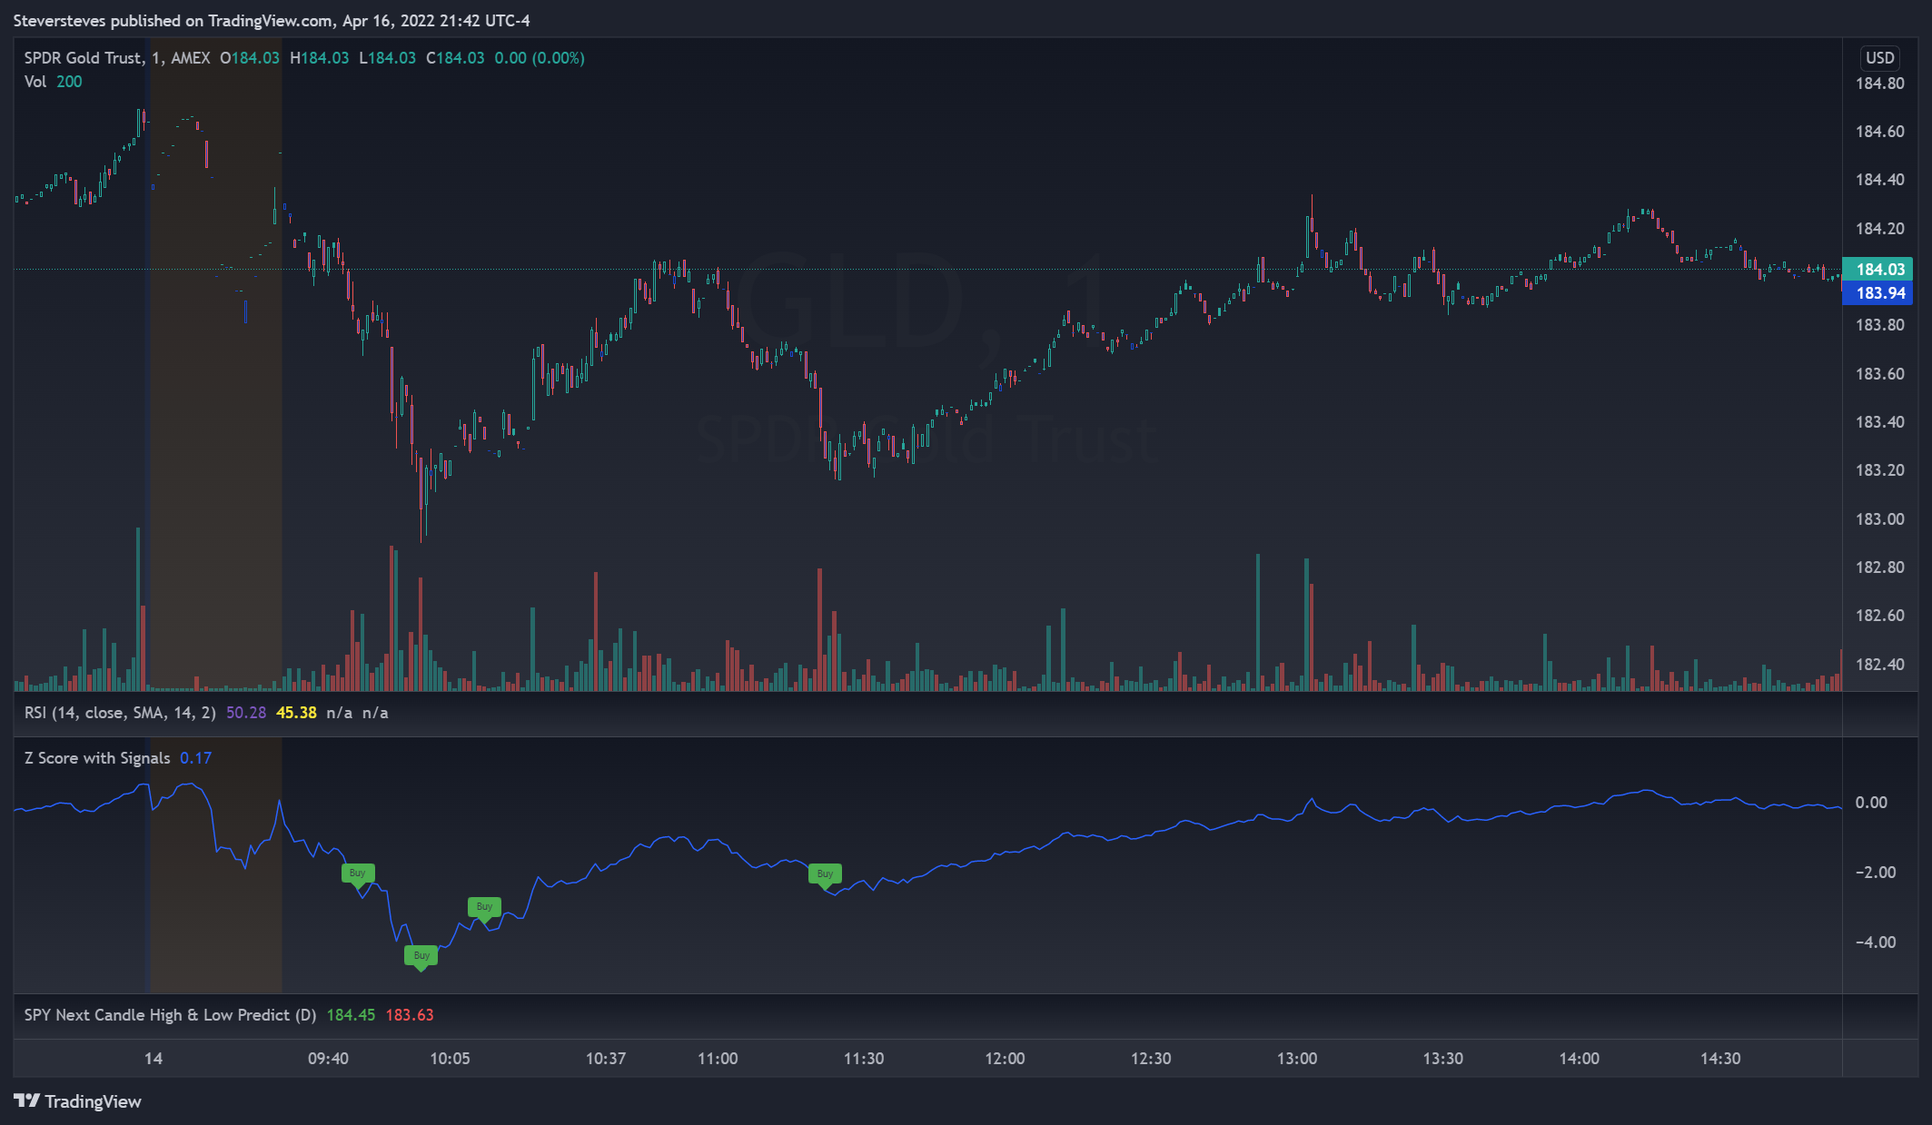The image size is (1932, 1125).
Task: Click the RSI (14, close, SMA, 14, 2) legend
Action: [x=120, y=713]
